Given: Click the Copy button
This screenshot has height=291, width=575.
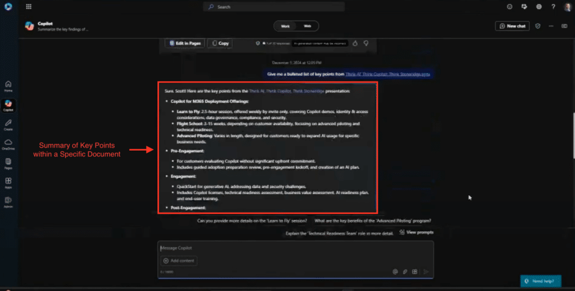Looking at the screenshot, I should coord(220,43).
